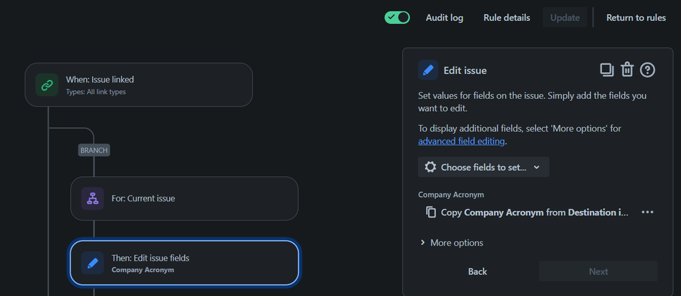Expand More options
Image resolution: width=681 pixels, height=296 pixels.
pyautogui.click(x=452, y=243)
